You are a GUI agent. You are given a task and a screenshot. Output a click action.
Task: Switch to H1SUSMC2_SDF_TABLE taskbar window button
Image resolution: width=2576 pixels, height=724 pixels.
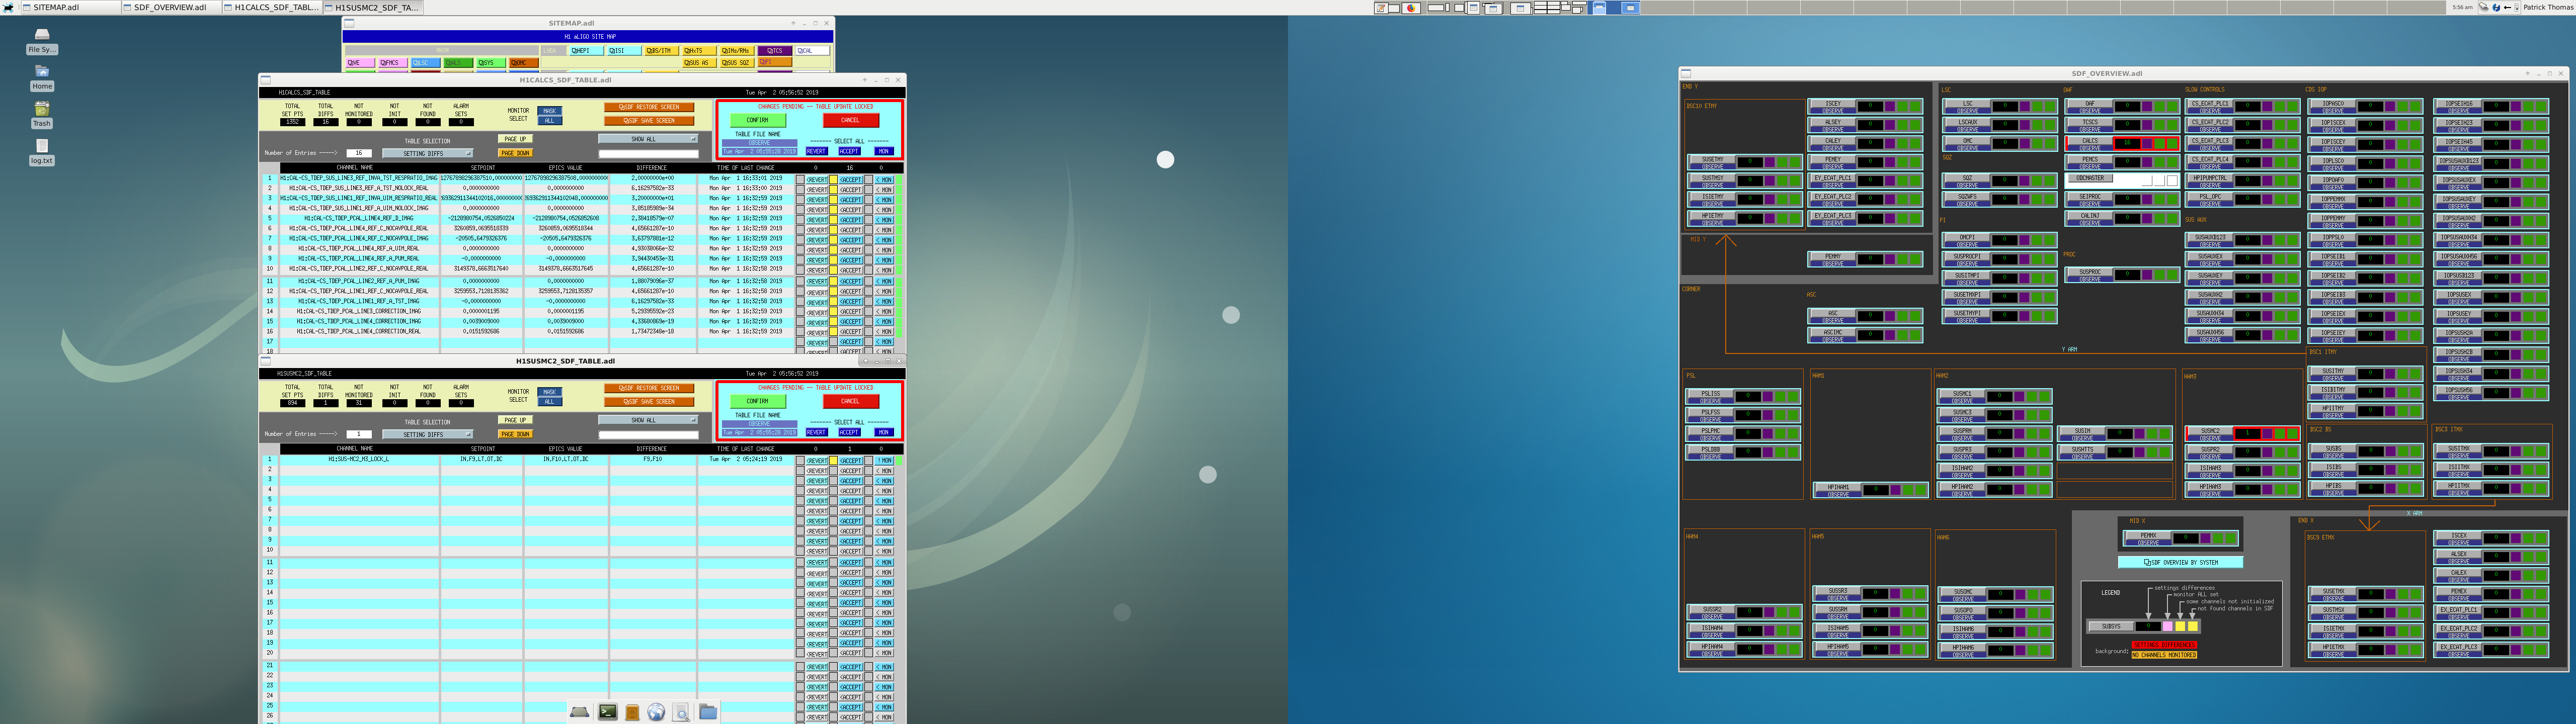pos(373,7)
